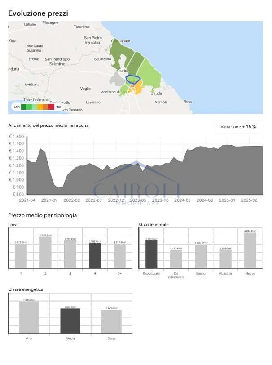272x365 pixels.
Task: Click the '€ 1.200' axis value
Action: click(x=16, y=165)
